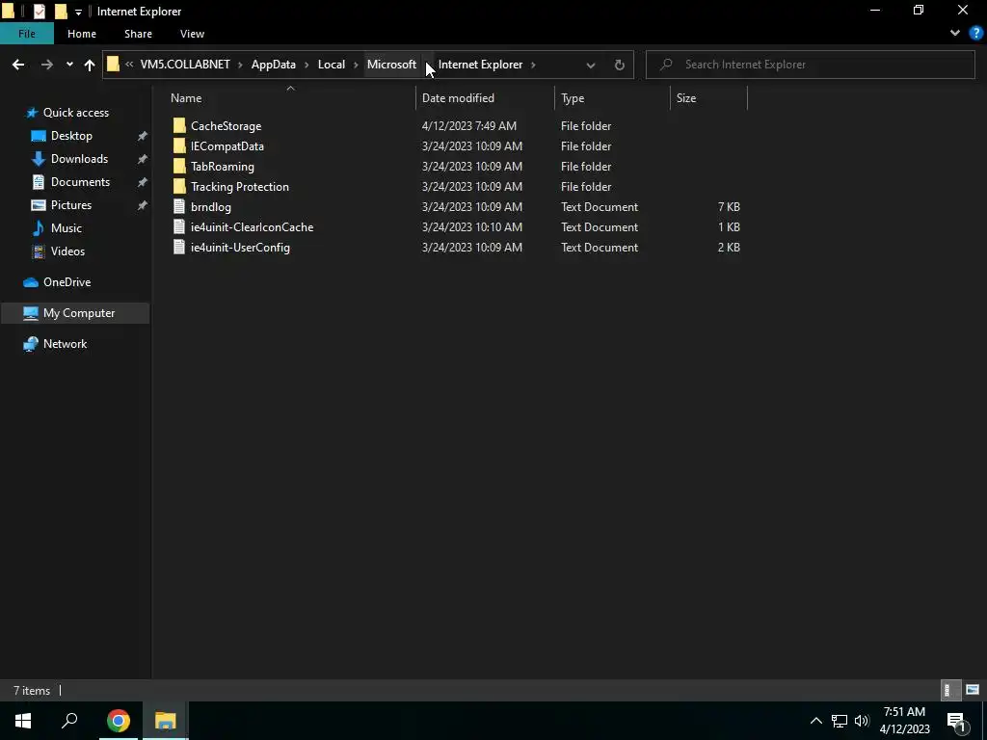Screen dimensions: 987x740
Task: Select Quick access in navigation pane
Action: pos(75,113)
